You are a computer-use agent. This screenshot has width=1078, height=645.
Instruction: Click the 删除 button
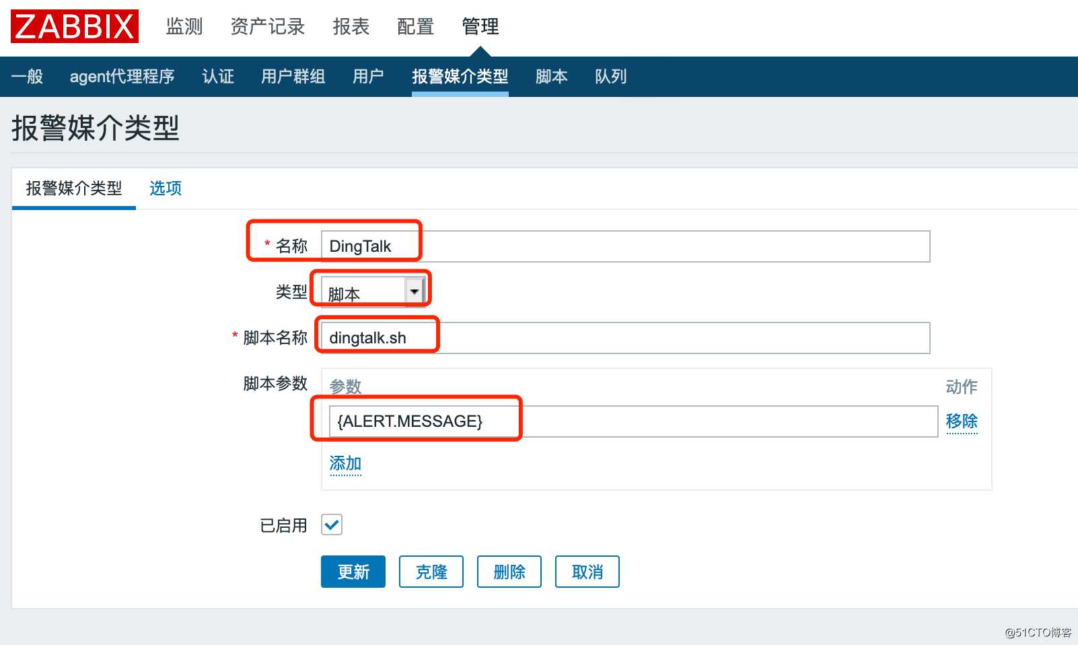(x=509, y=572)
